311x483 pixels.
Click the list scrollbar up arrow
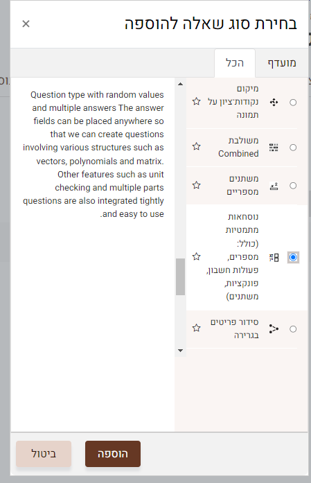pyautogui.click(x=181, y=84)
